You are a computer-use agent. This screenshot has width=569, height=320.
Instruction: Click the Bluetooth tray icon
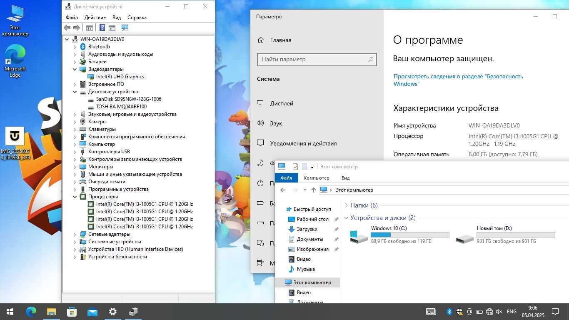pos(449,312)
